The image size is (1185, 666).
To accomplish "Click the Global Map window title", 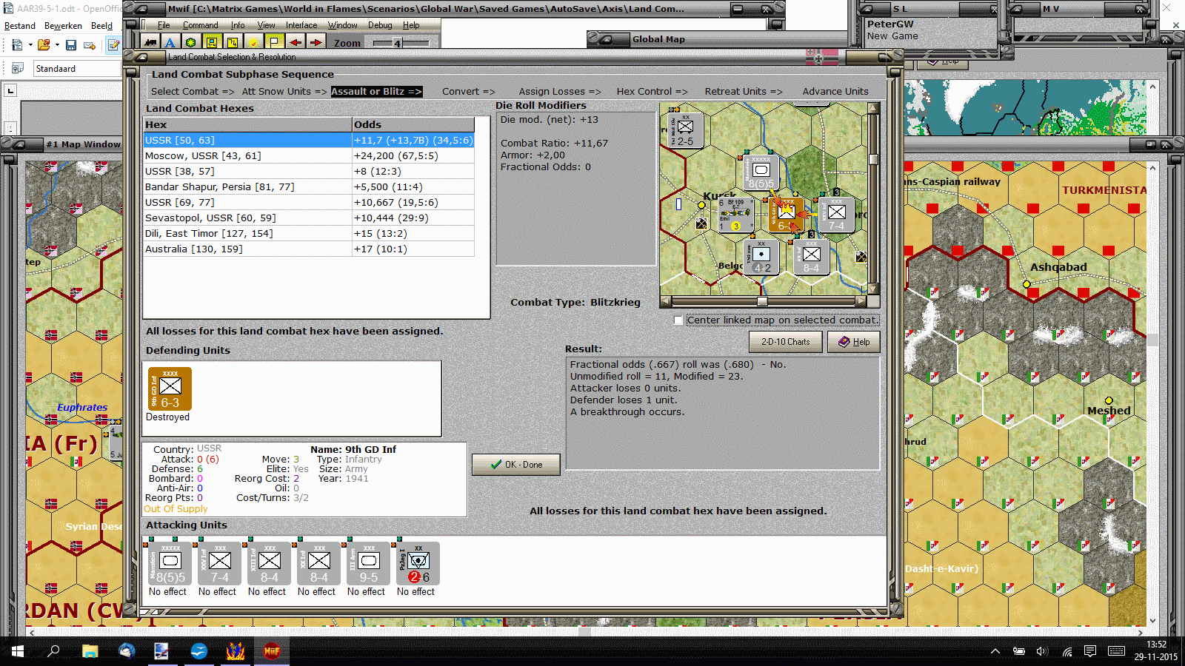I will tap(658, 39).
